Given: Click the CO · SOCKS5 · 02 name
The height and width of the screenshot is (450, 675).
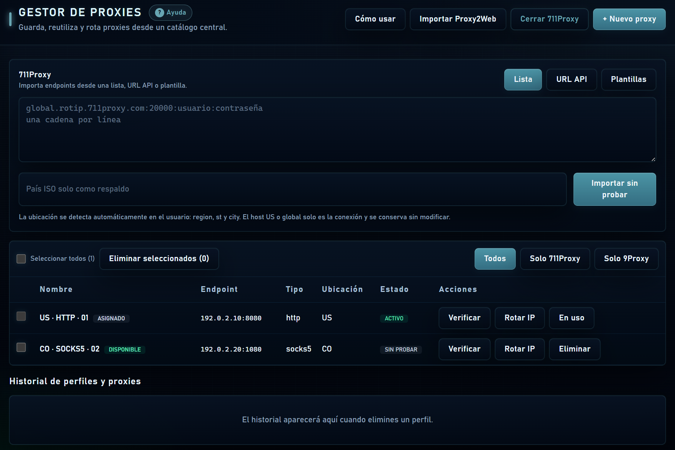Looking at the screenshot, I should click(70, 349).
